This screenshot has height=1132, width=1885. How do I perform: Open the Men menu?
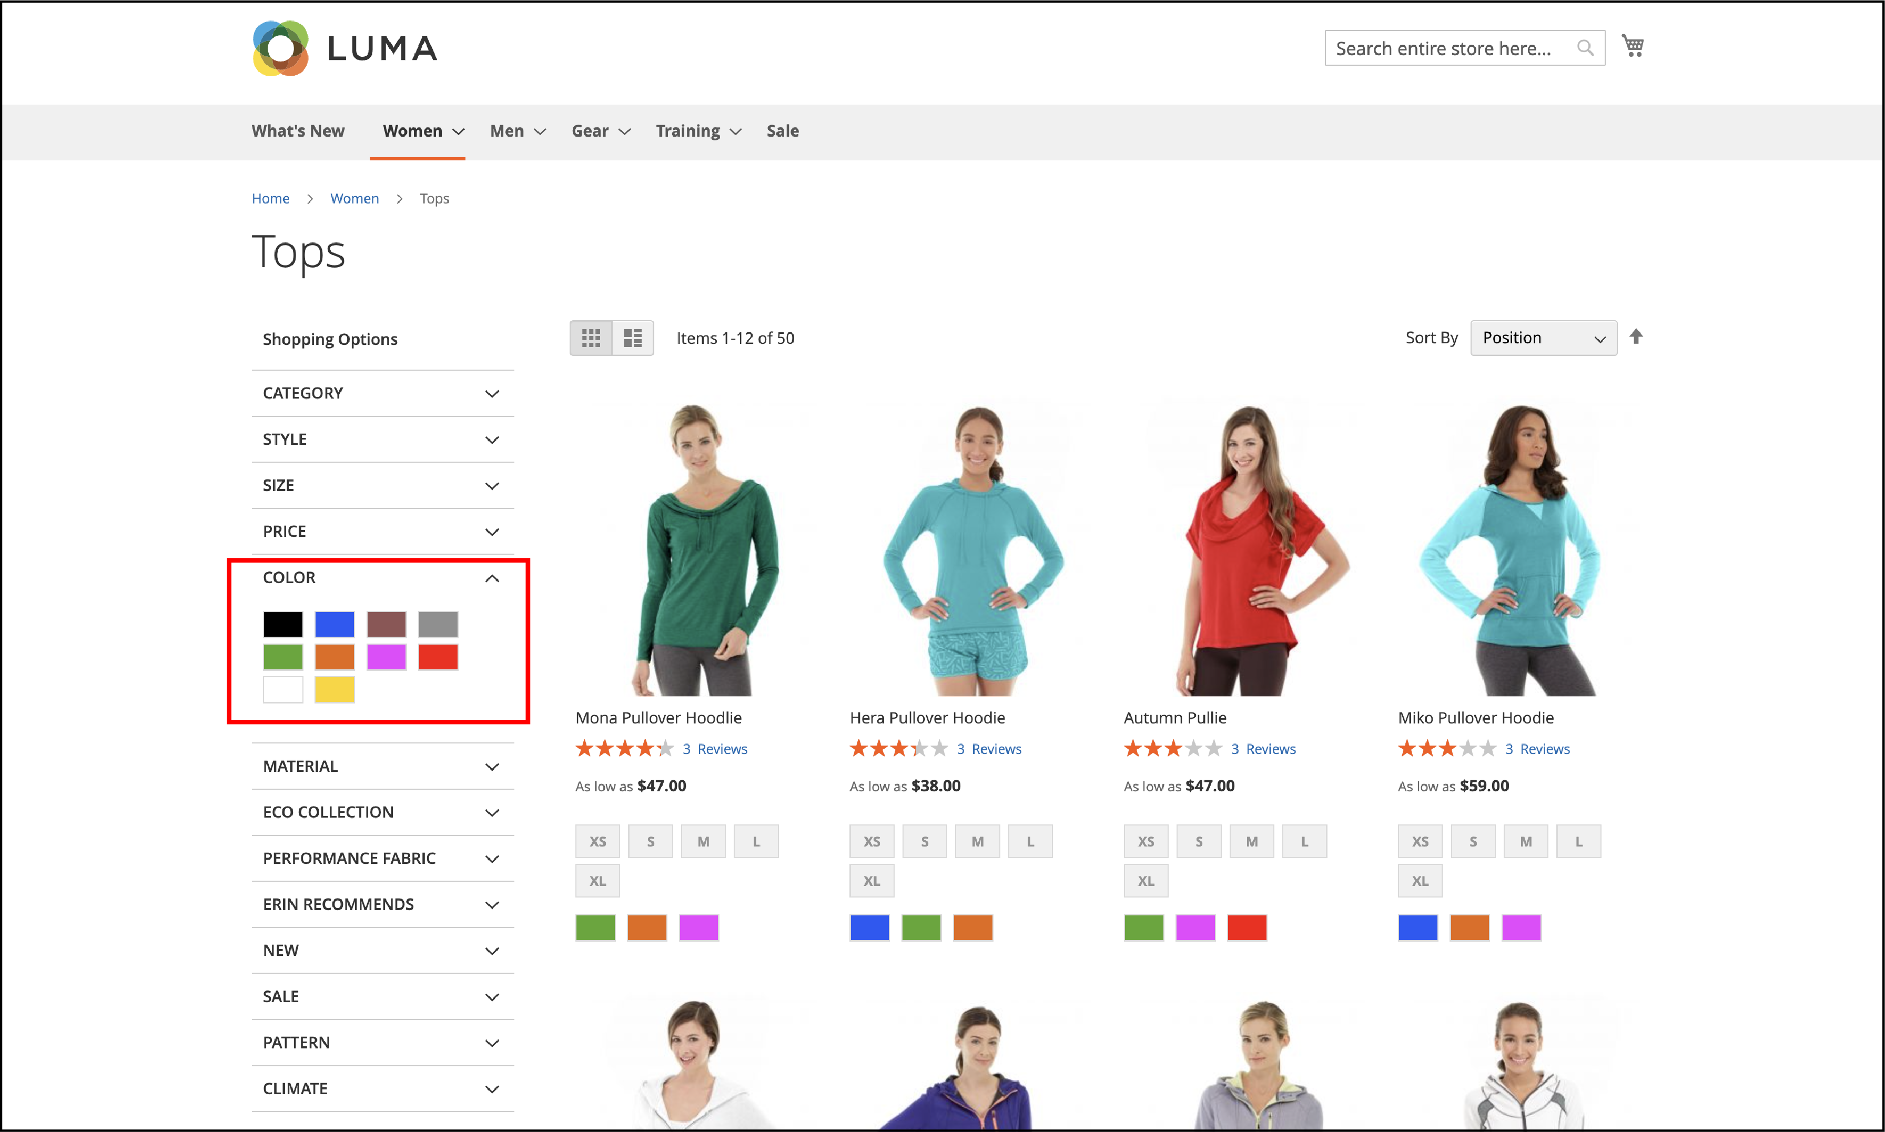pyautogui.click(x=518, y=131)
